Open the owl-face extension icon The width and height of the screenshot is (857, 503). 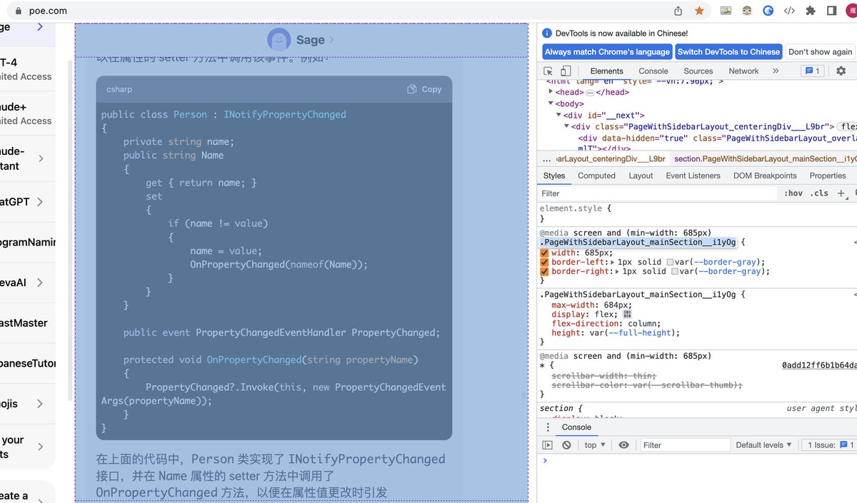(747, 11)
